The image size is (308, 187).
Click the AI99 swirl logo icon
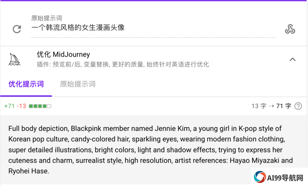click(x=260, y=177)
